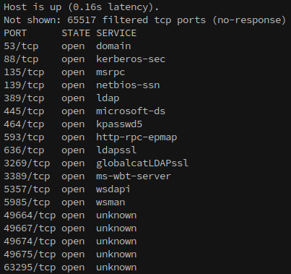This screenshot has width=291, height=274.
Task: Click the PORT column header
Action: [x=15, y=33]
